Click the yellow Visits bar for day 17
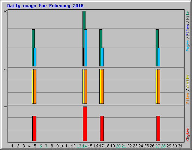192x150 pixels. pos(100,86)
